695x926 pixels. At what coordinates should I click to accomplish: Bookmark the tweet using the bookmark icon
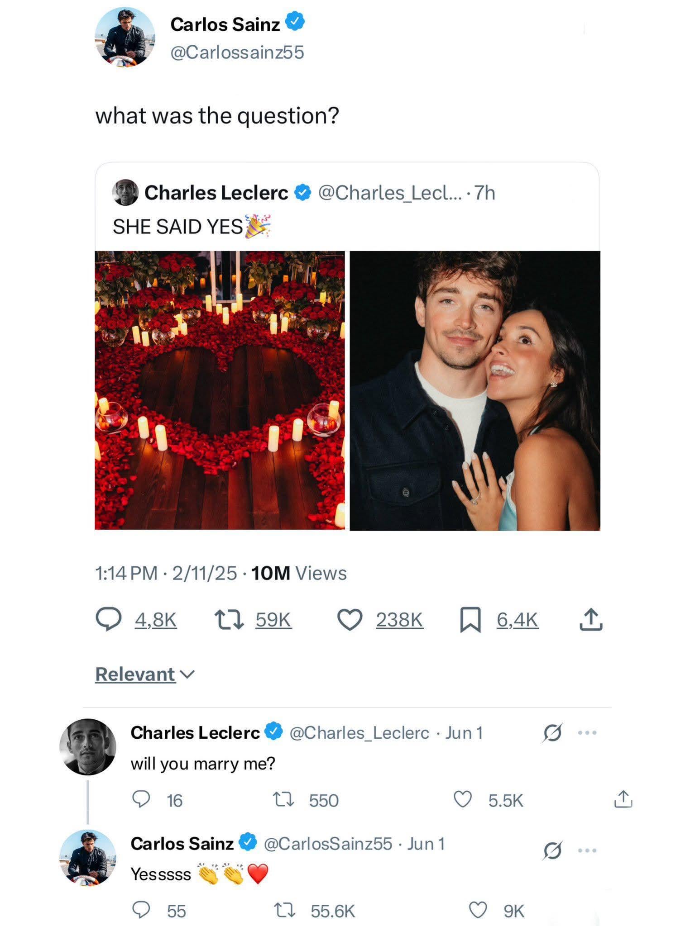[x=470, y=620]
